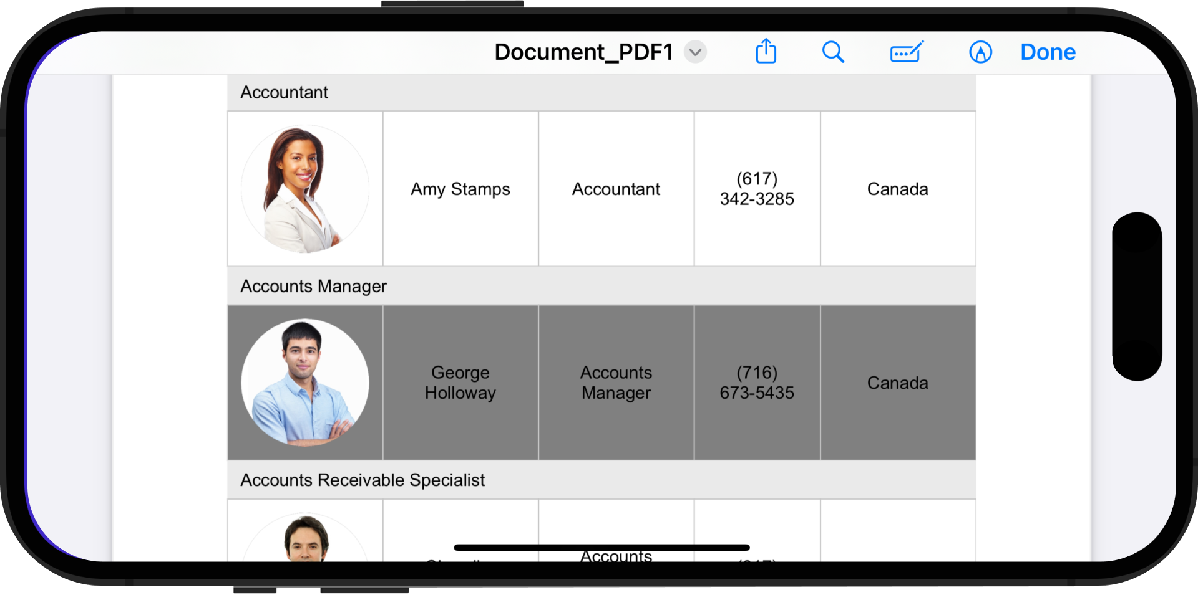The height and width of the screenshot is (595, 1198).
Task: Expand the Document_PDF1 title chevron
Action: pyautogui.click(x=695, y=52)
